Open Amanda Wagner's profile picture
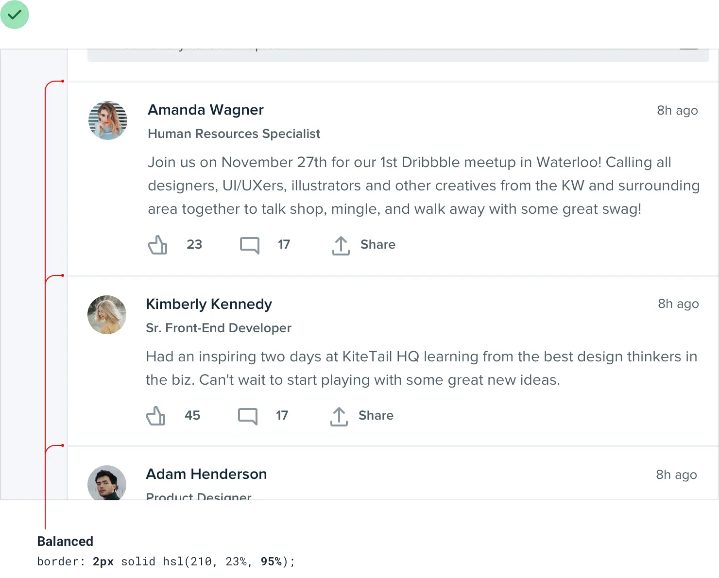 point(108,120)
